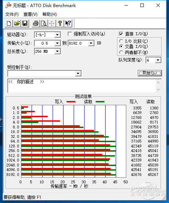Click the yellow question mark Help icon
This screenshot has height=203, width=169.
[x=60, y=24]
